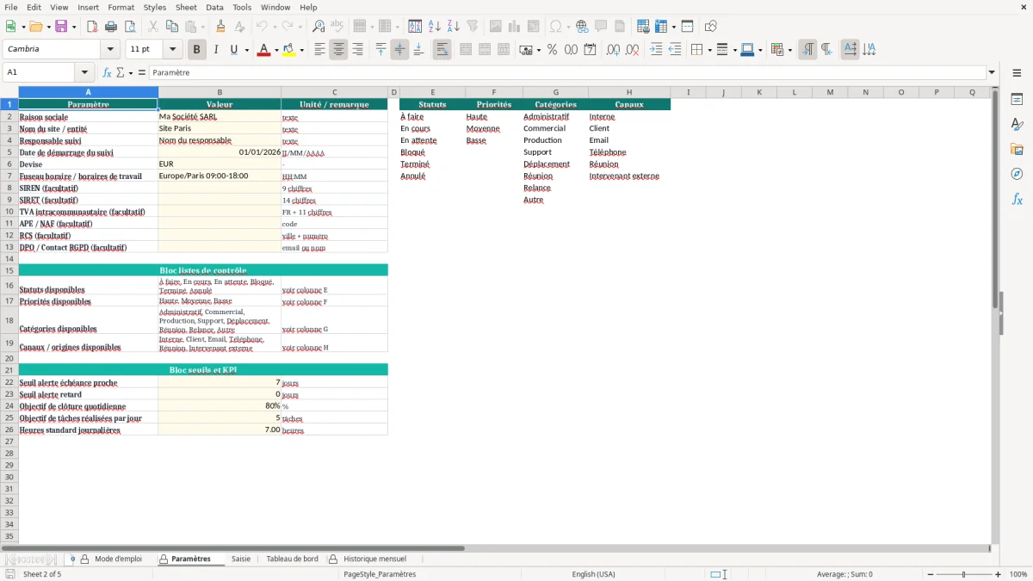1033x581 pixels.
Task: Open the Data menu
Action: click(x=214, y=7)
